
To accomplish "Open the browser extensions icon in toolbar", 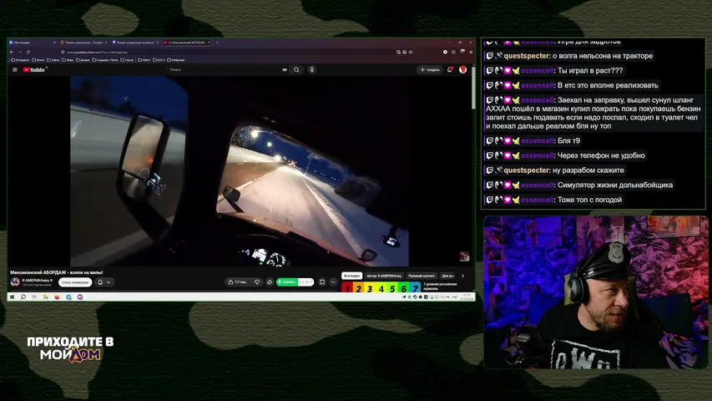I will [453, 53].
